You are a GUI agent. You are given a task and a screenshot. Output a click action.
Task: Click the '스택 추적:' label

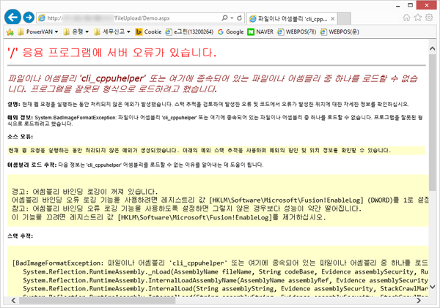(x=21, y=236)
